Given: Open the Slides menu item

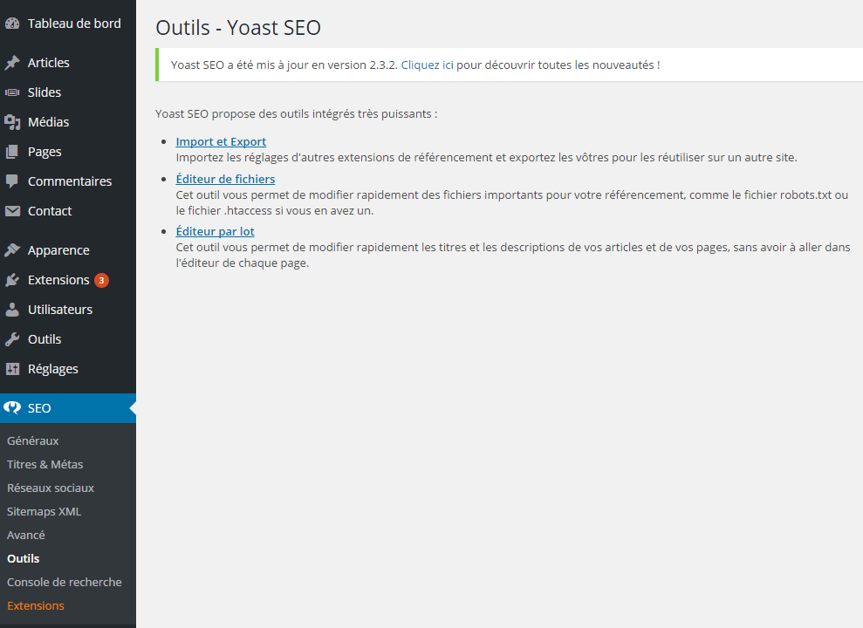Looking at the screenshot, I should (68, 92).
